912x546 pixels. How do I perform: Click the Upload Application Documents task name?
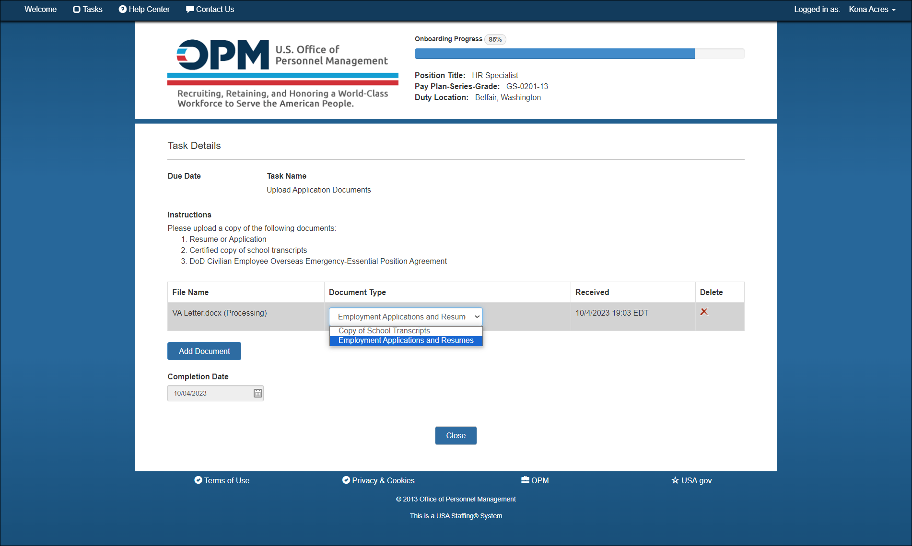pos(318,190)
